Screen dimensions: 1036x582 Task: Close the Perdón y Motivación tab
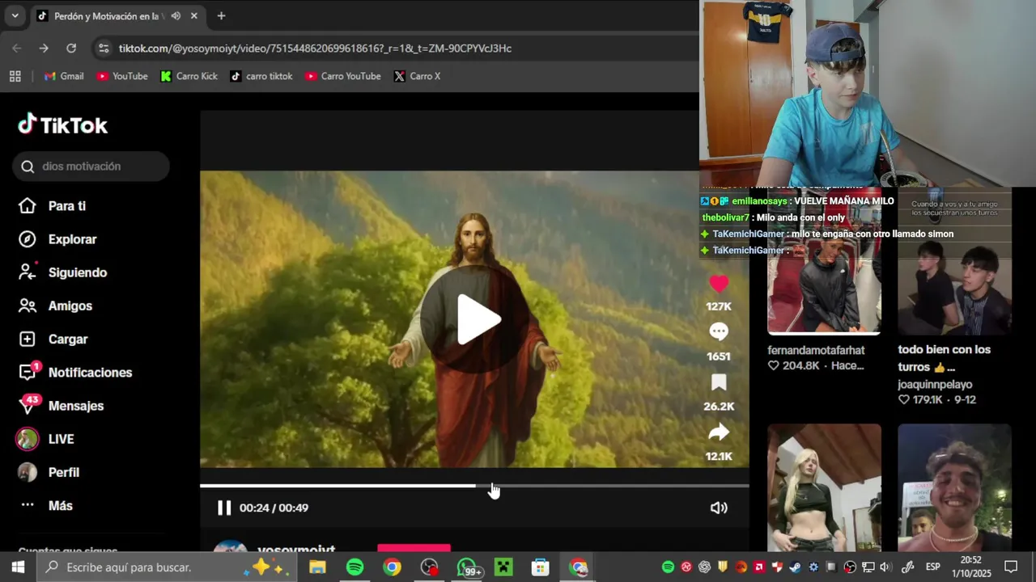pyautogui.click(x=194, y=16)
